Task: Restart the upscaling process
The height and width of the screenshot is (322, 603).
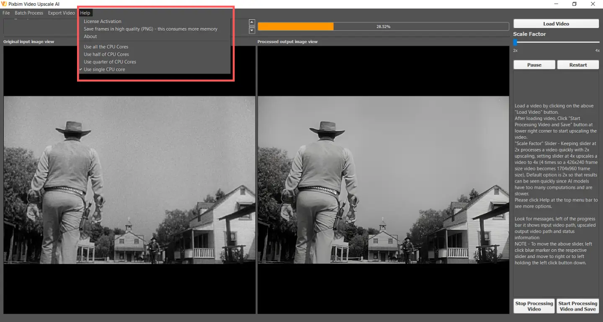Action: tap(578, 64)
